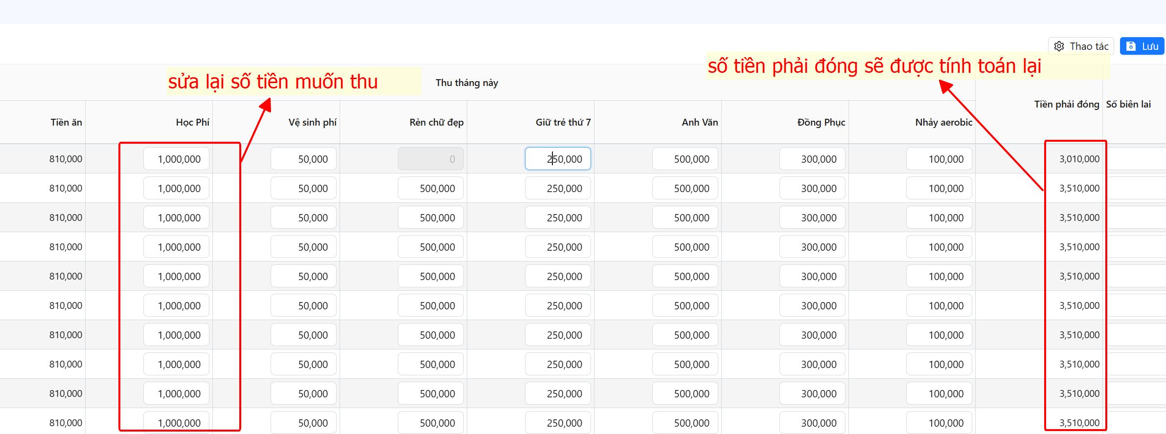
Task: Click first-row Tiền ăn 810,000 cell
Action: 66,159
